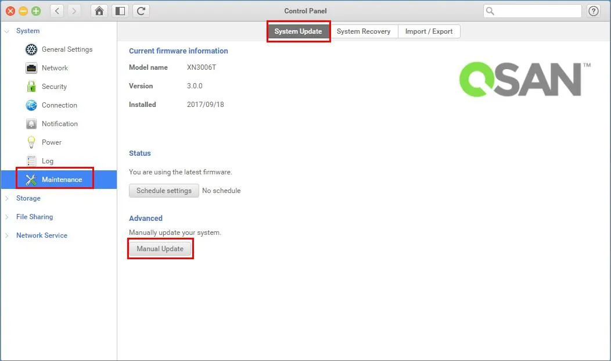Click the red close window button
Viewport: 611px width, 361px height.
click(x=10, y=11)
